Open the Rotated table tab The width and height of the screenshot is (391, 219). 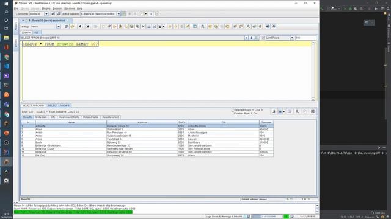coord(91,117)
